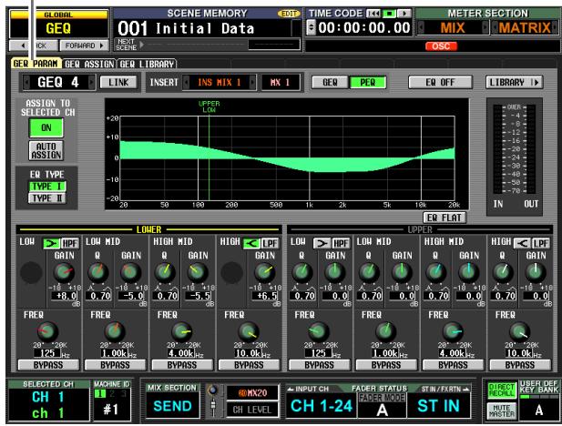Click BYPASS under LOWER LOW MID 1.00k
Image resolution: width=562 pixels, height=426 pixels.
115,365
